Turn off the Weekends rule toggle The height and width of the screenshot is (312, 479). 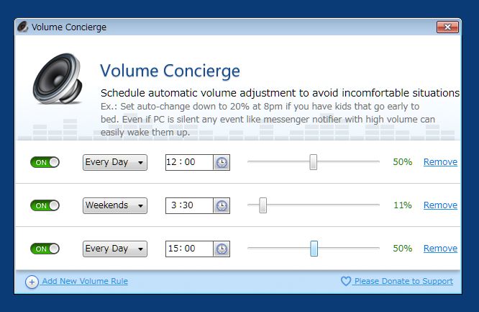(x=45, y=205)
